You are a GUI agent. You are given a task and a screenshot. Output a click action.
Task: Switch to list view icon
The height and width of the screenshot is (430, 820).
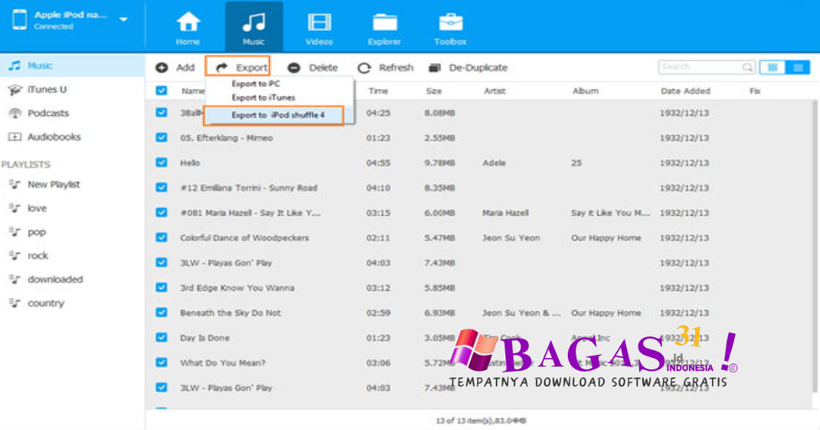tap(798, 67)
